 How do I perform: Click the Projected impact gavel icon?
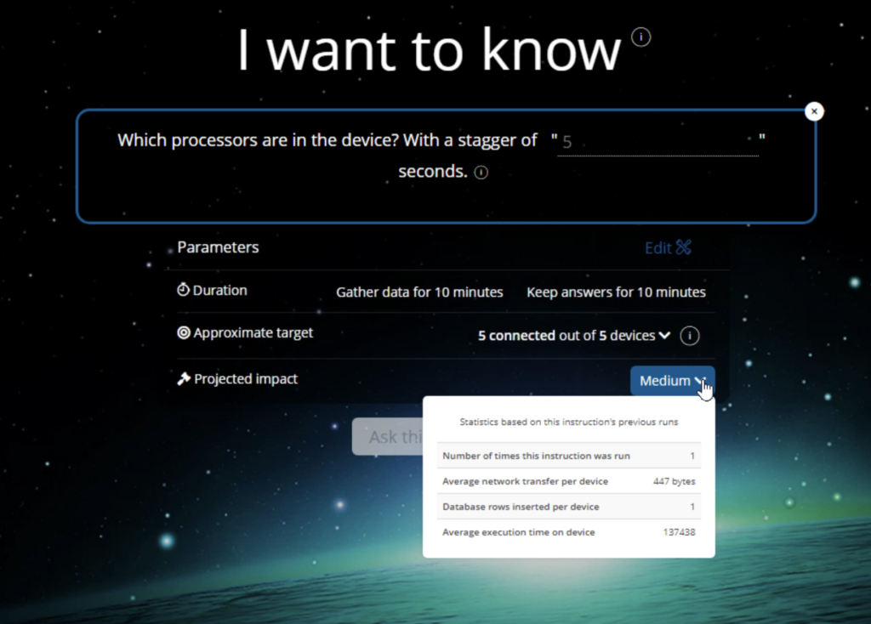point(184,379)
